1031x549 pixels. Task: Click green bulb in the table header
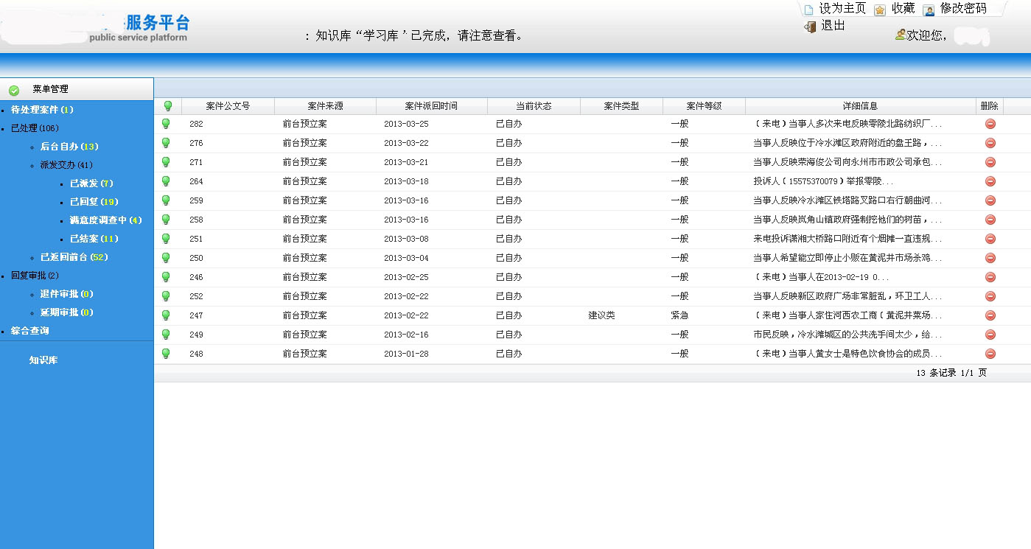167,106
